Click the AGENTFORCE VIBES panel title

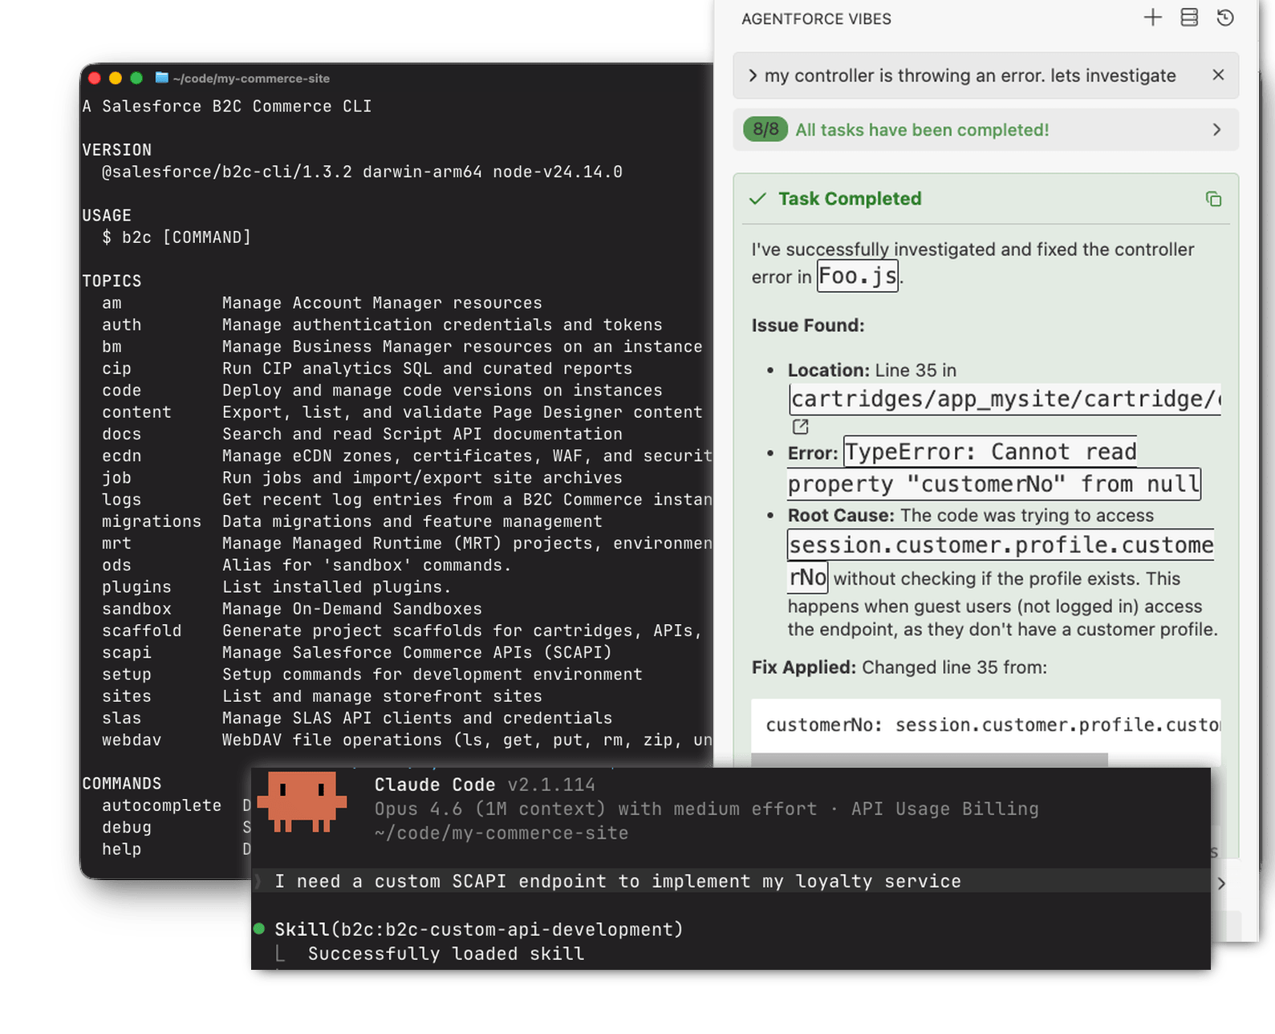point(816,19)
